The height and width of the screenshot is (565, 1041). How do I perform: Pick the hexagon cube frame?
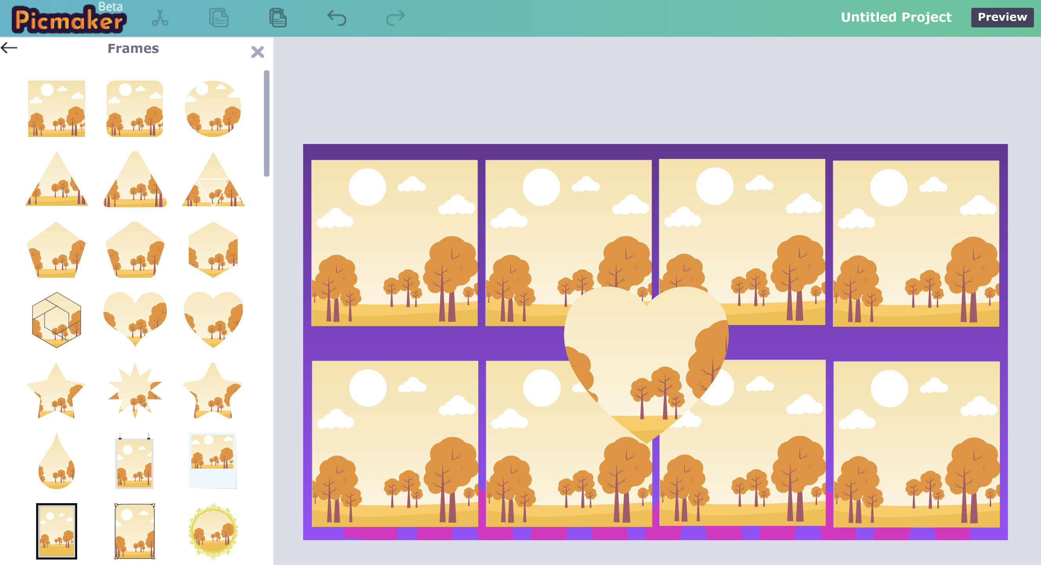[x=56, y=320]
